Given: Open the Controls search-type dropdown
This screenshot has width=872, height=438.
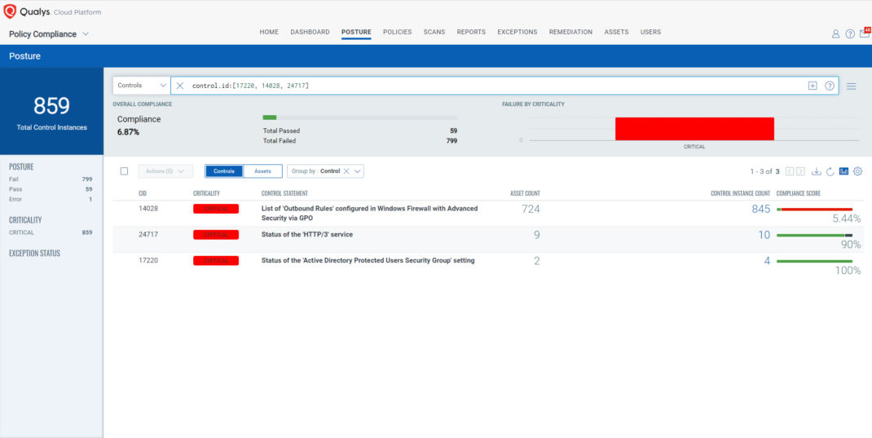Looking at the screenshot, I should tap(141, 86).
